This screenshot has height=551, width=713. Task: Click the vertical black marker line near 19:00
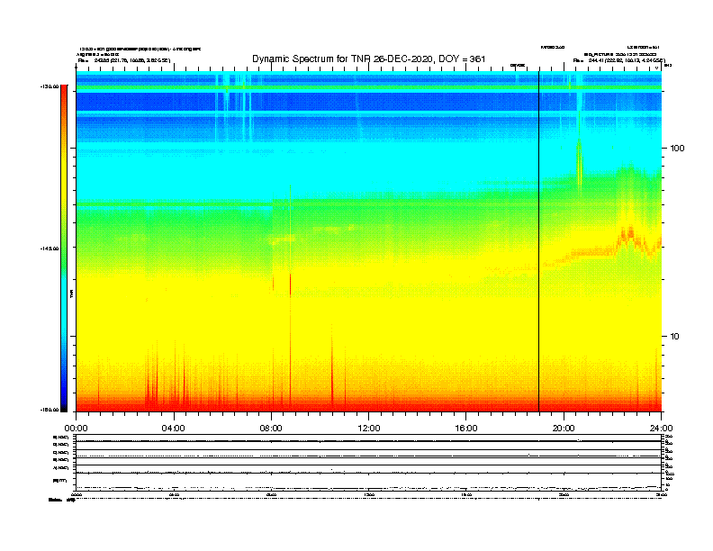pos(539,241)
